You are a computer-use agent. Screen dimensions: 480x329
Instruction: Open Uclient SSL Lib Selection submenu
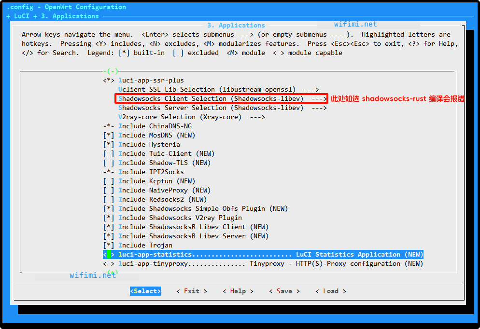pos(219,90)
